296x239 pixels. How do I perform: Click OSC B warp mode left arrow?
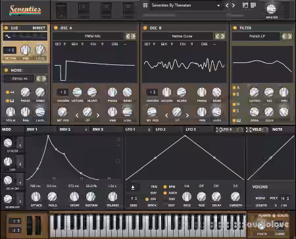click(166, 116)
